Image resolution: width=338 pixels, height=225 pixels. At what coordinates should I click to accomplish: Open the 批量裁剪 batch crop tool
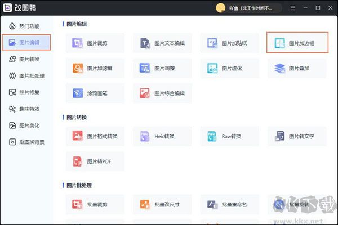coord(95,204)
